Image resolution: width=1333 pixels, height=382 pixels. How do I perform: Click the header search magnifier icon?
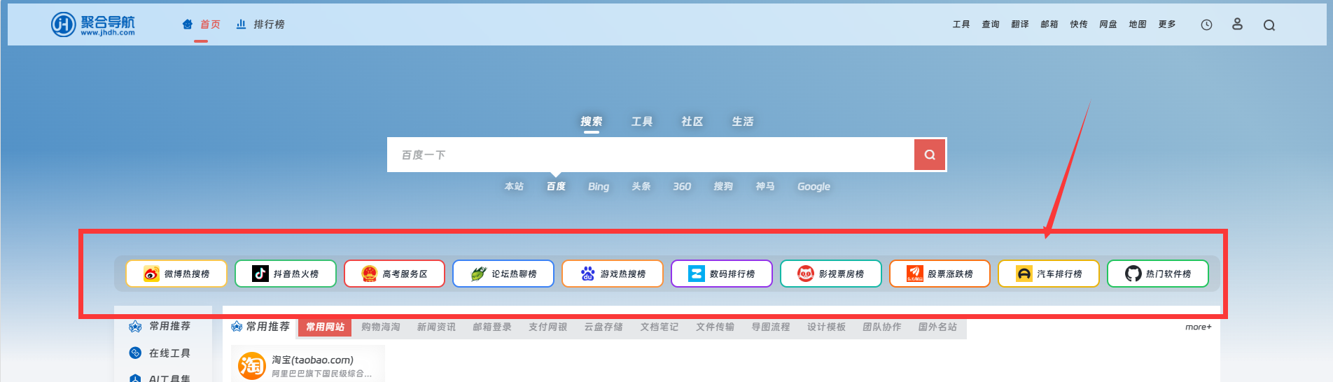click(1269, 25)
